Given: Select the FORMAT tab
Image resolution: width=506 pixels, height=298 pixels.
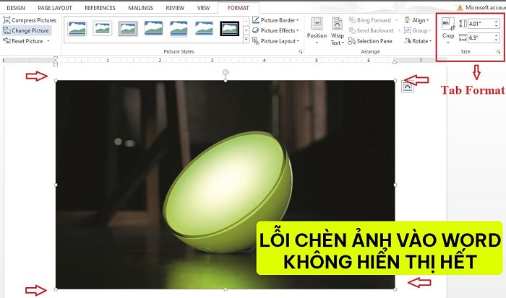Looking at the screenshot, I should (x=239, y=8).
